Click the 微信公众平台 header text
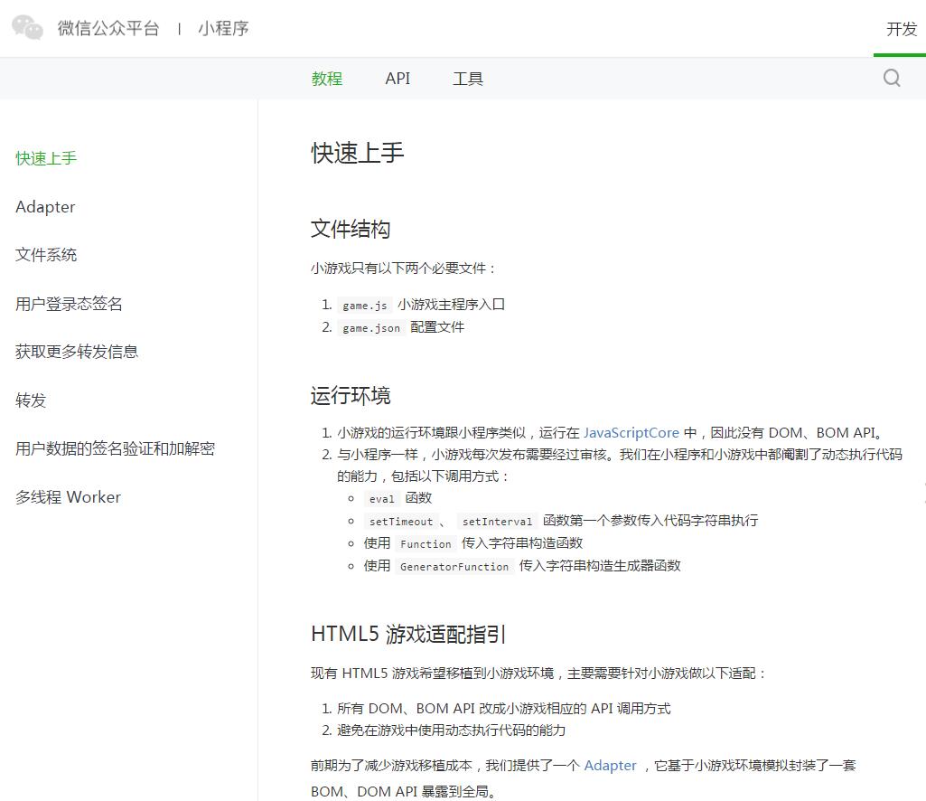 point(108,28)
